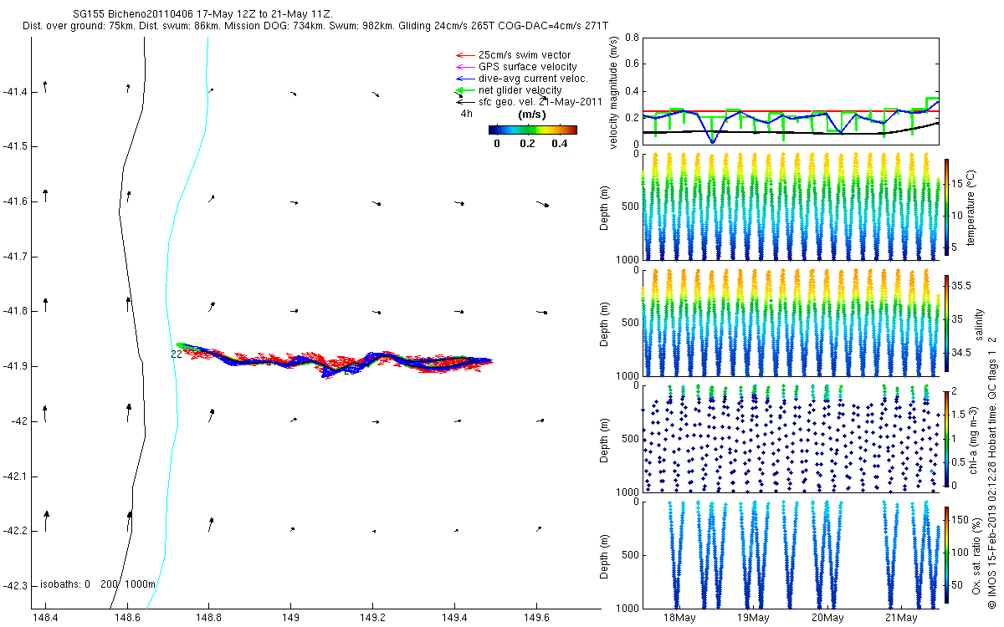This screenshot has height=627, width=1004.
Task: Select the '25cm/s swim vector' legend text
Action: [525, 55]
